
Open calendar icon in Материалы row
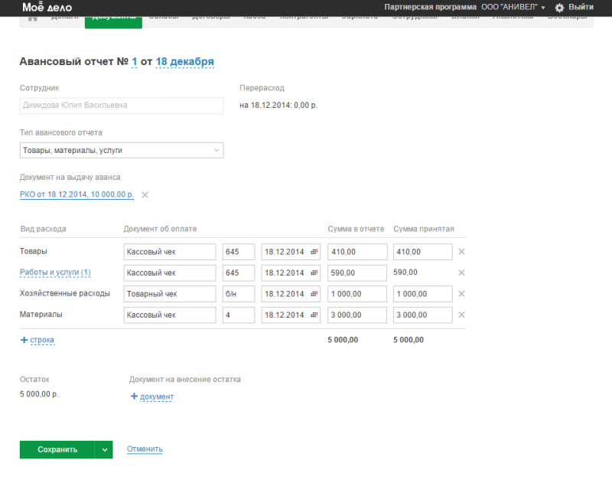(x=314, y=315)
